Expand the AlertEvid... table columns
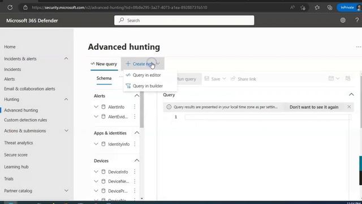 click(96, 117)
